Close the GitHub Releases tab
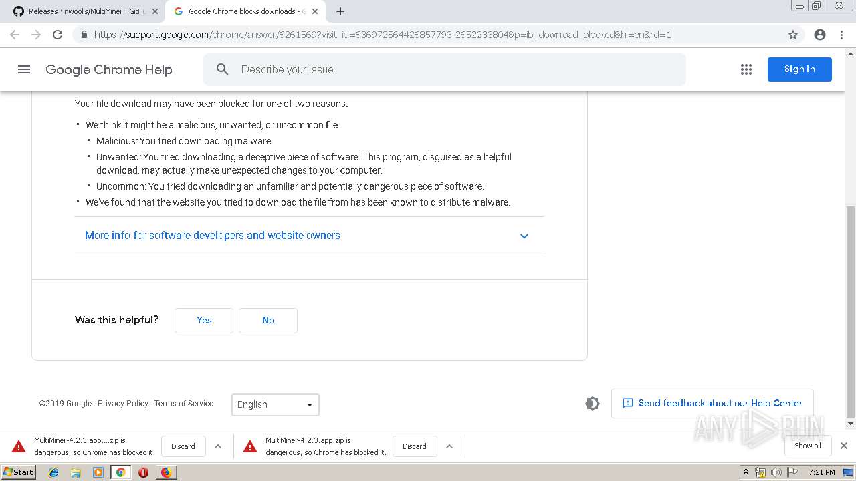 [x=154, y=11]
